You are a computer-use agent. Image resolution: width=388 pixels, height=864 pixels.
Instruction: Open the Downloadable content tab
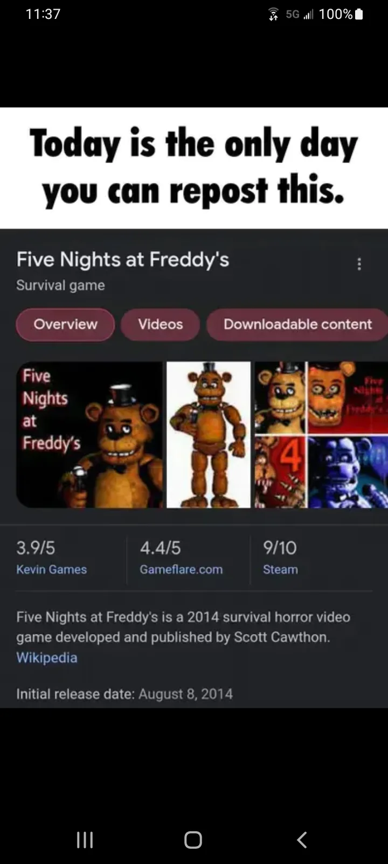(297, 325)
